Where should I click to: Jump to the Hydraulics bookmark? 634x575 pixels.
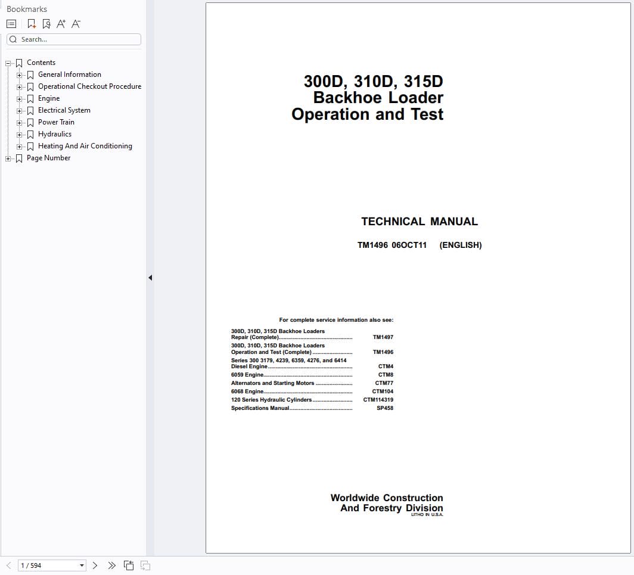click(x=55, y=134)
